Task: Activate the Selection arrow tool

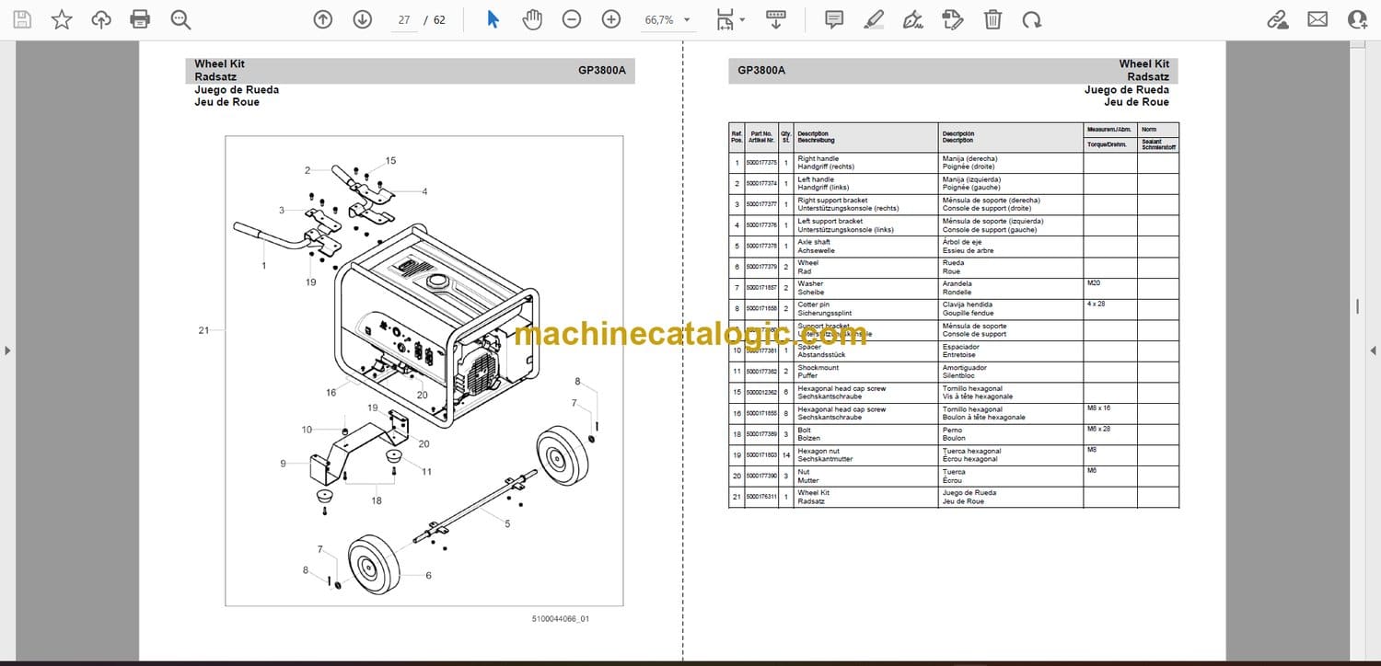Action: pos(493,19)
